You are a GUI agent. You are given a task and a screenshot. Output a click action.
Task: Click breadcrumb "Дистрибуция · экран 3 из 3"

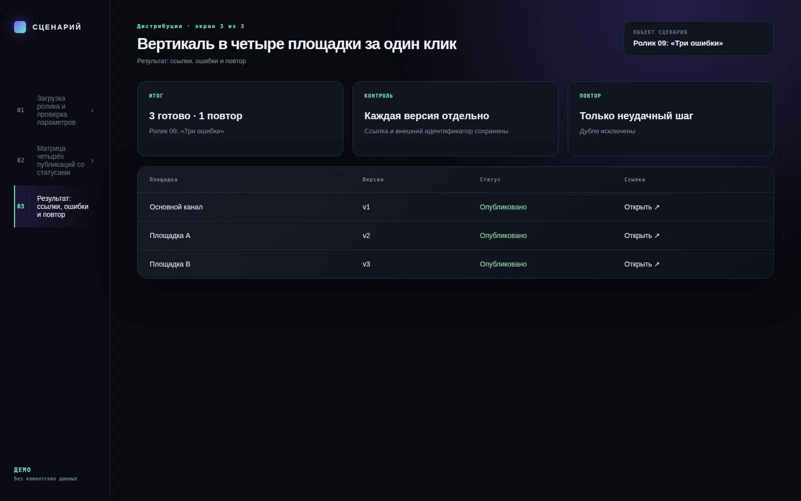191,26
